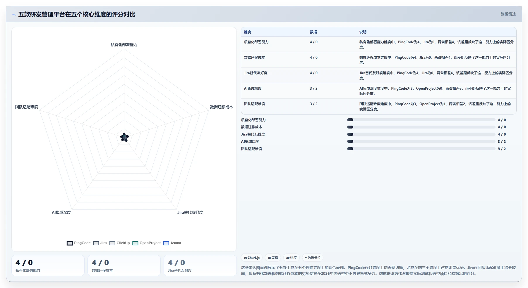Image resolution: width=528 pixels, height=288 pixels.
Task: Click the AI集成深度 axis label on the radar chart
Action: point(61,212)
